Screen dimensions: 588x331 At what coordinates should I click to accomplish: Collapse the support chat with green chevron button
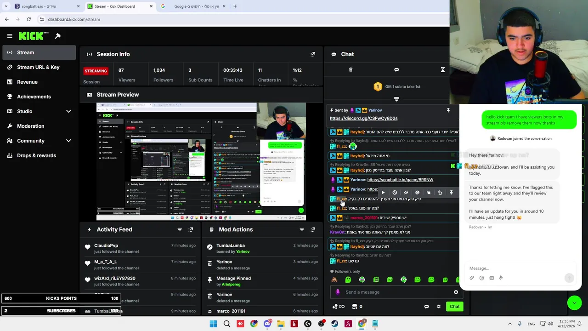click(574, 302)
